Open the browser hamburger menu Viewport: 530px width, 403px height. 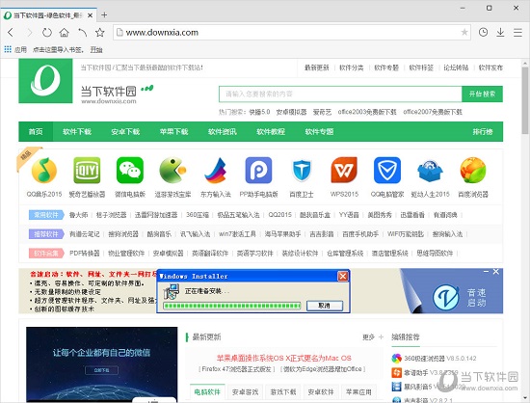(x=517, y=33)
